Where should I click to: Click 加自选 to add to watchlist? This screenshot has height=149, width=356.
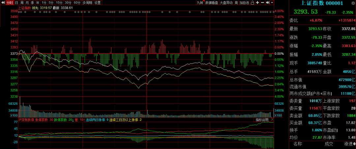(x=244, y=3)
